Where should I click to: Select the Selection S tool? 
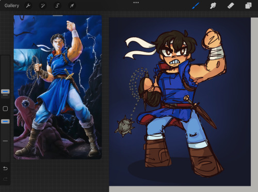point(57,6)
